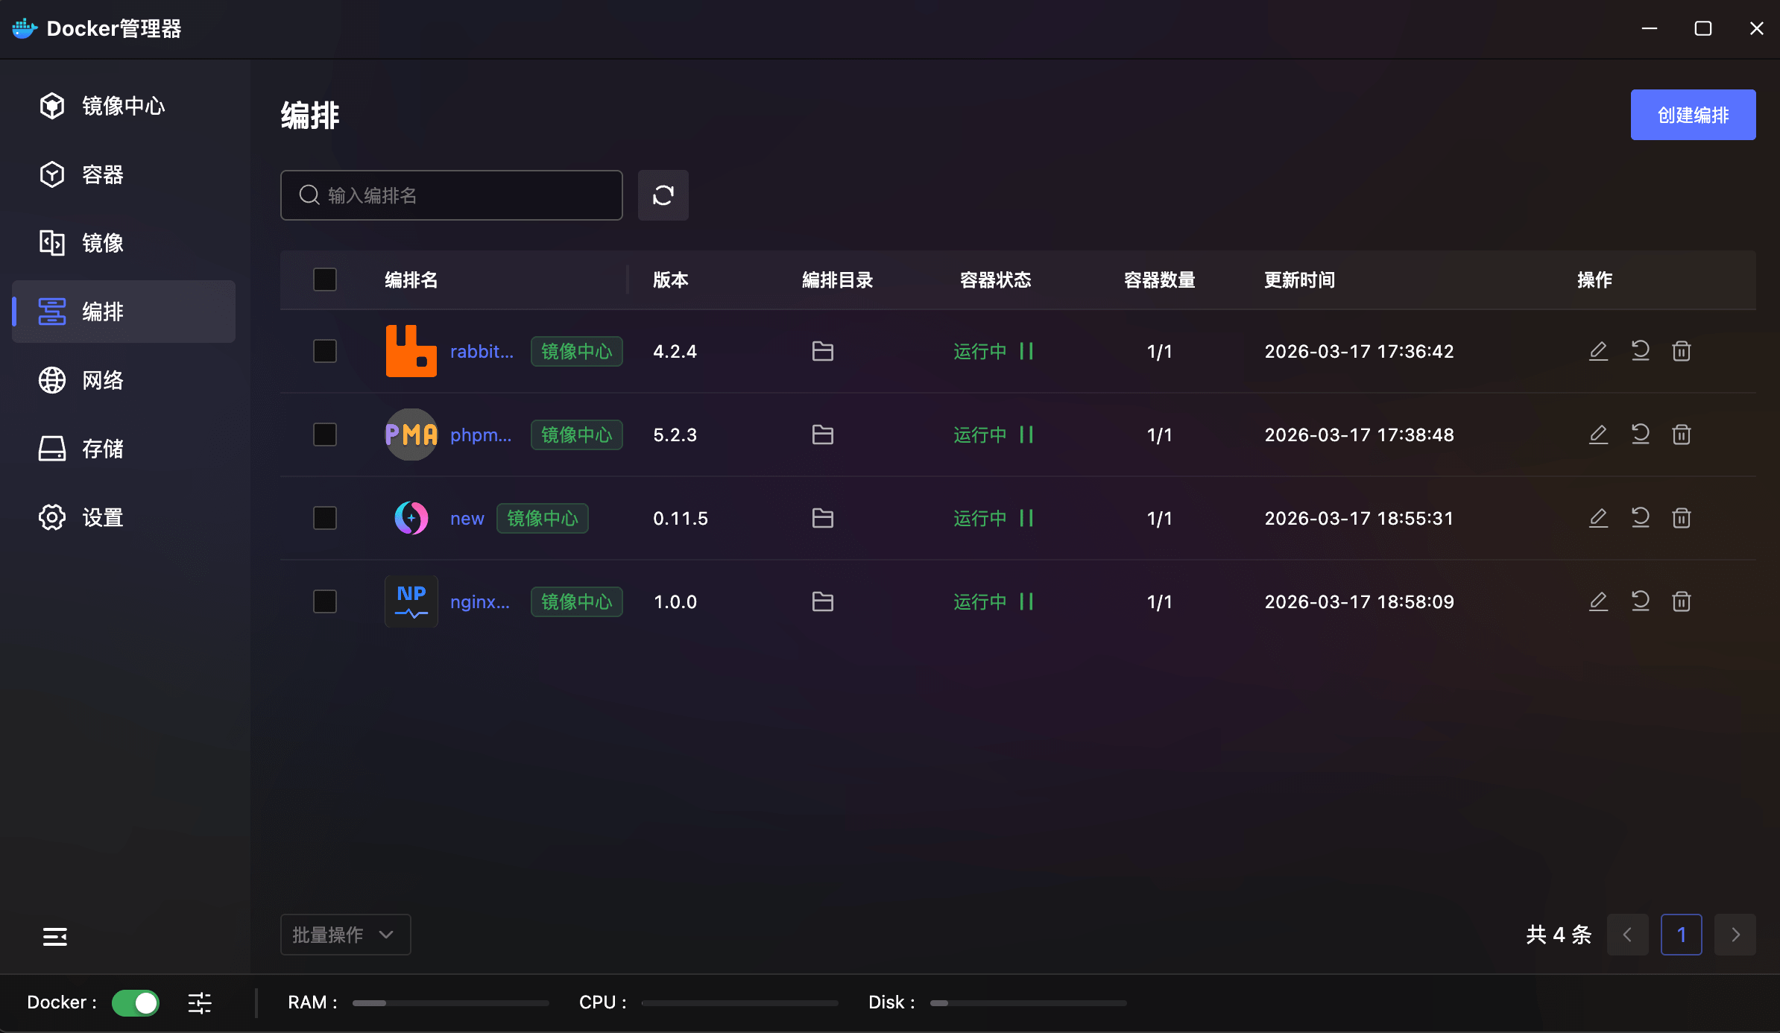
Task: Open the nginx... compose name link
Action: tap(480, 601)
